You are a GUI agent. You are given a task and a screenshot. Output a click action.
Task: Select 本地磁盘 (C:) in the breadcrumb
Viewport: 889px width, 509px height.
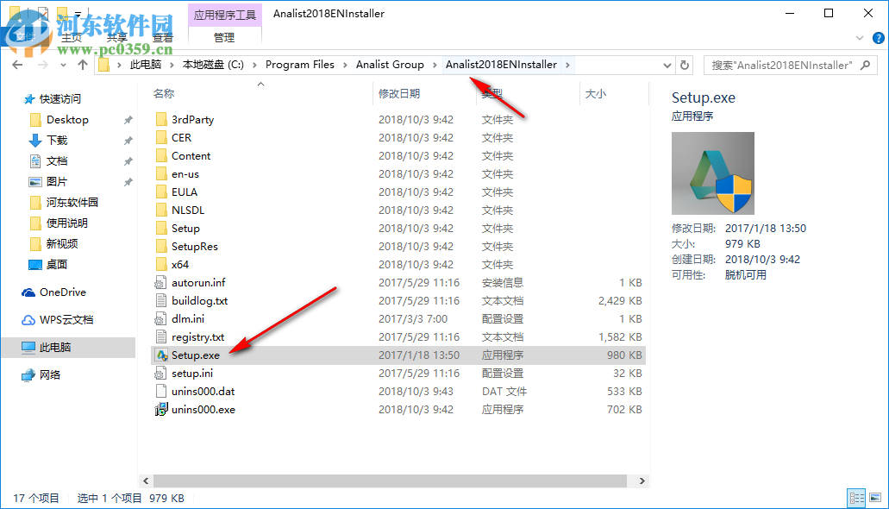coord(213,65)
